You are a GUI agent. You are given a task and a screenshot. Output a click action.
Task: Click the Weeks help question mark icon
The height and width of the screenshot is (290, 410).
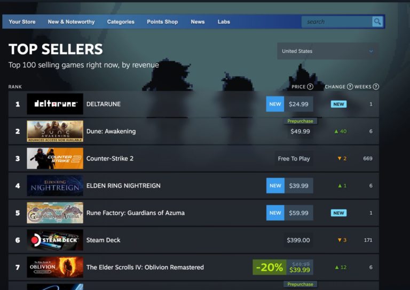(x=376, y=87)
